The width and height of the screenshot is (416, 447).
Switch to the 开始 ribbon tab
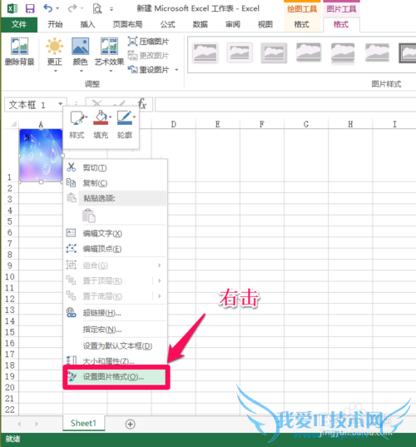(55, 24)
